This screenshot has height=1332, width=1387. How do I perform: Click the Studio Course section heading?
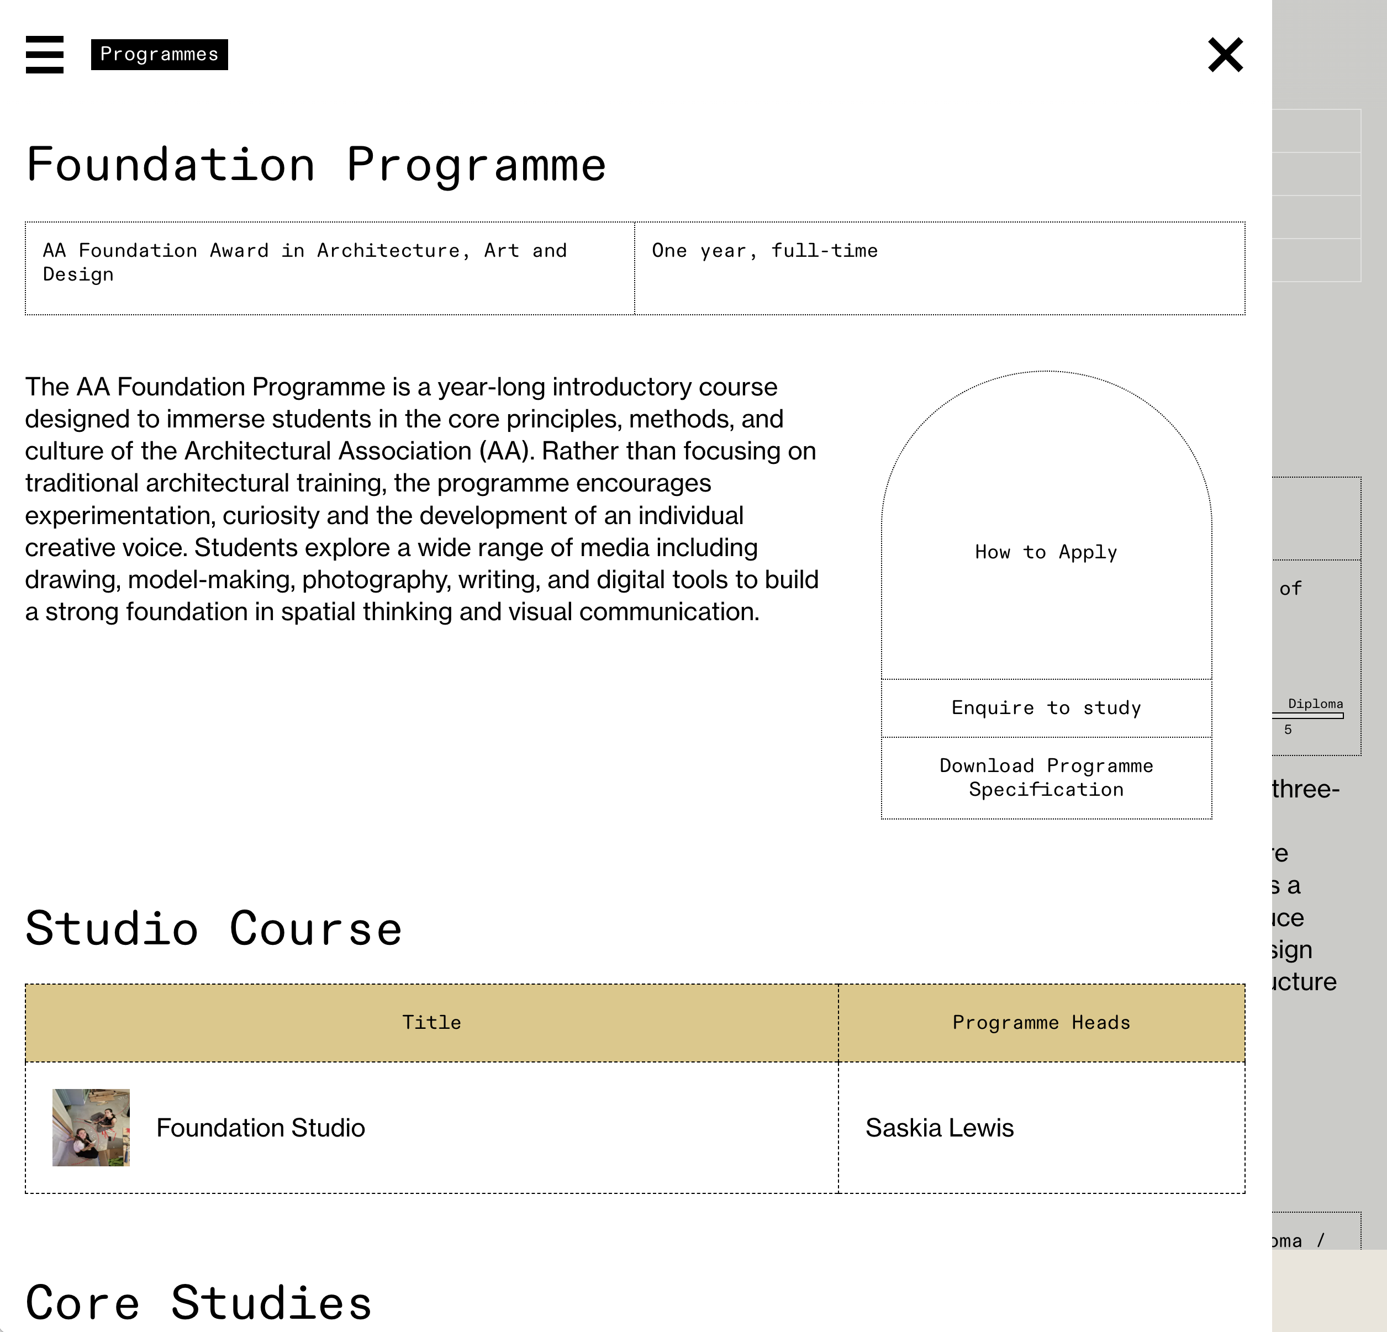pyautogui.click(x=214, y=928)
